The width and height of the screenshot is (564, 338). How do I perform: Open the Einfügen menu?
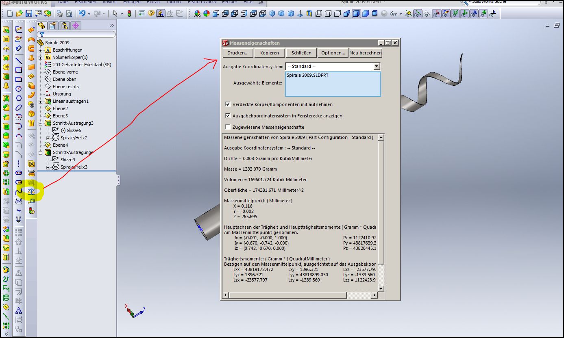point(132,2)
